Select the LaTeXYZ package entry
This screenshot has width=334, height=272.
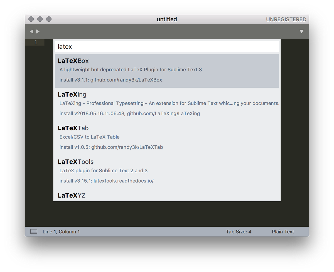167,195
